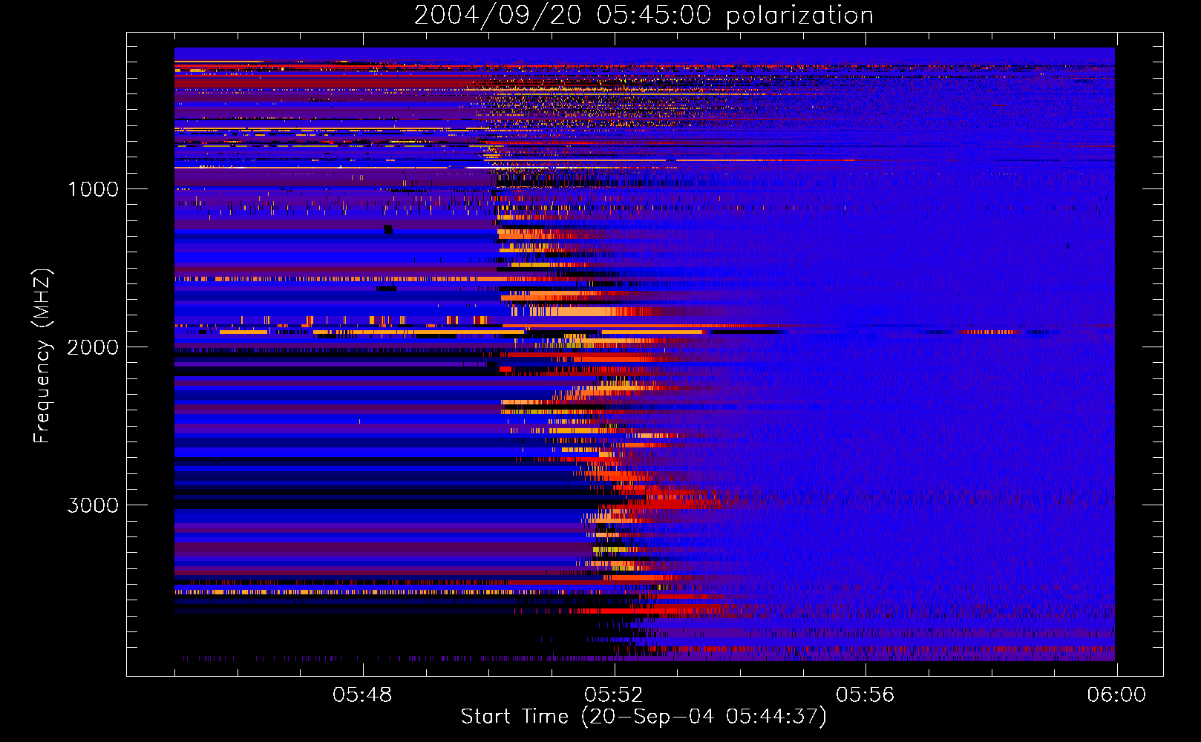Click the 05:48 time tick label
1201x742 pixels.
click(362, 695)
